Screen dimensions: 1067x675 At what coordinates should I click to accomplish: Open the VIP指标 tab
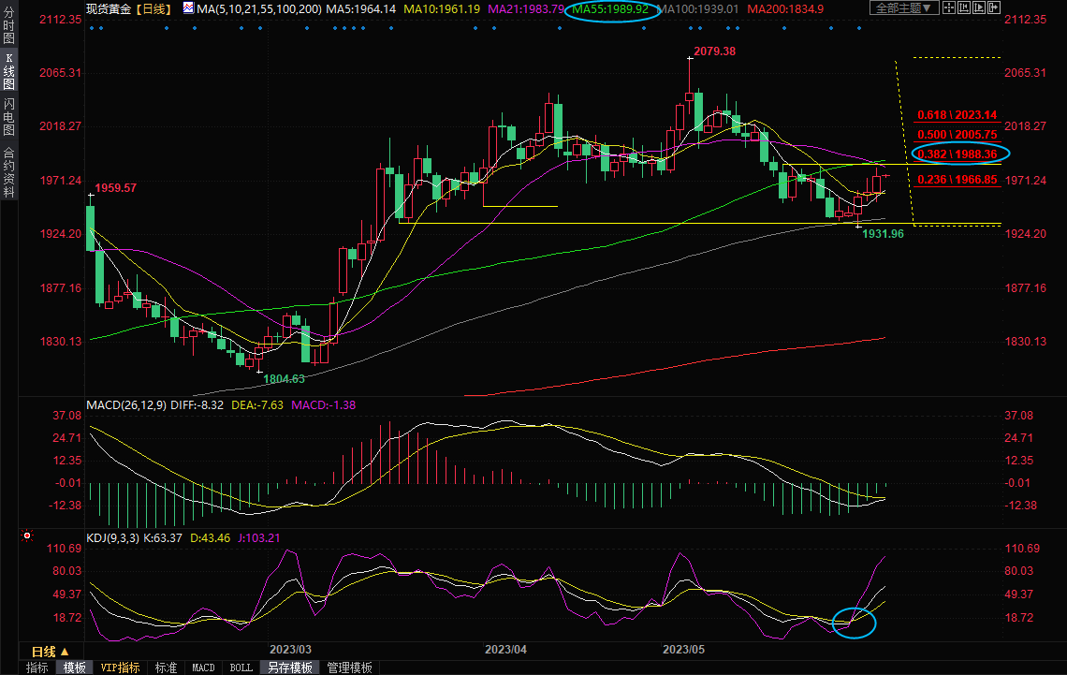coord(121,668)
